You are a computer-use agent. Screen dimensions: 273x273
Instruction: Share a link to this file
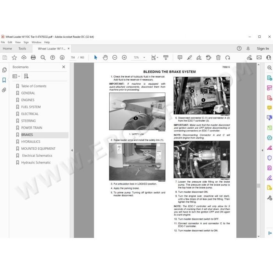[x=250, y=57]
